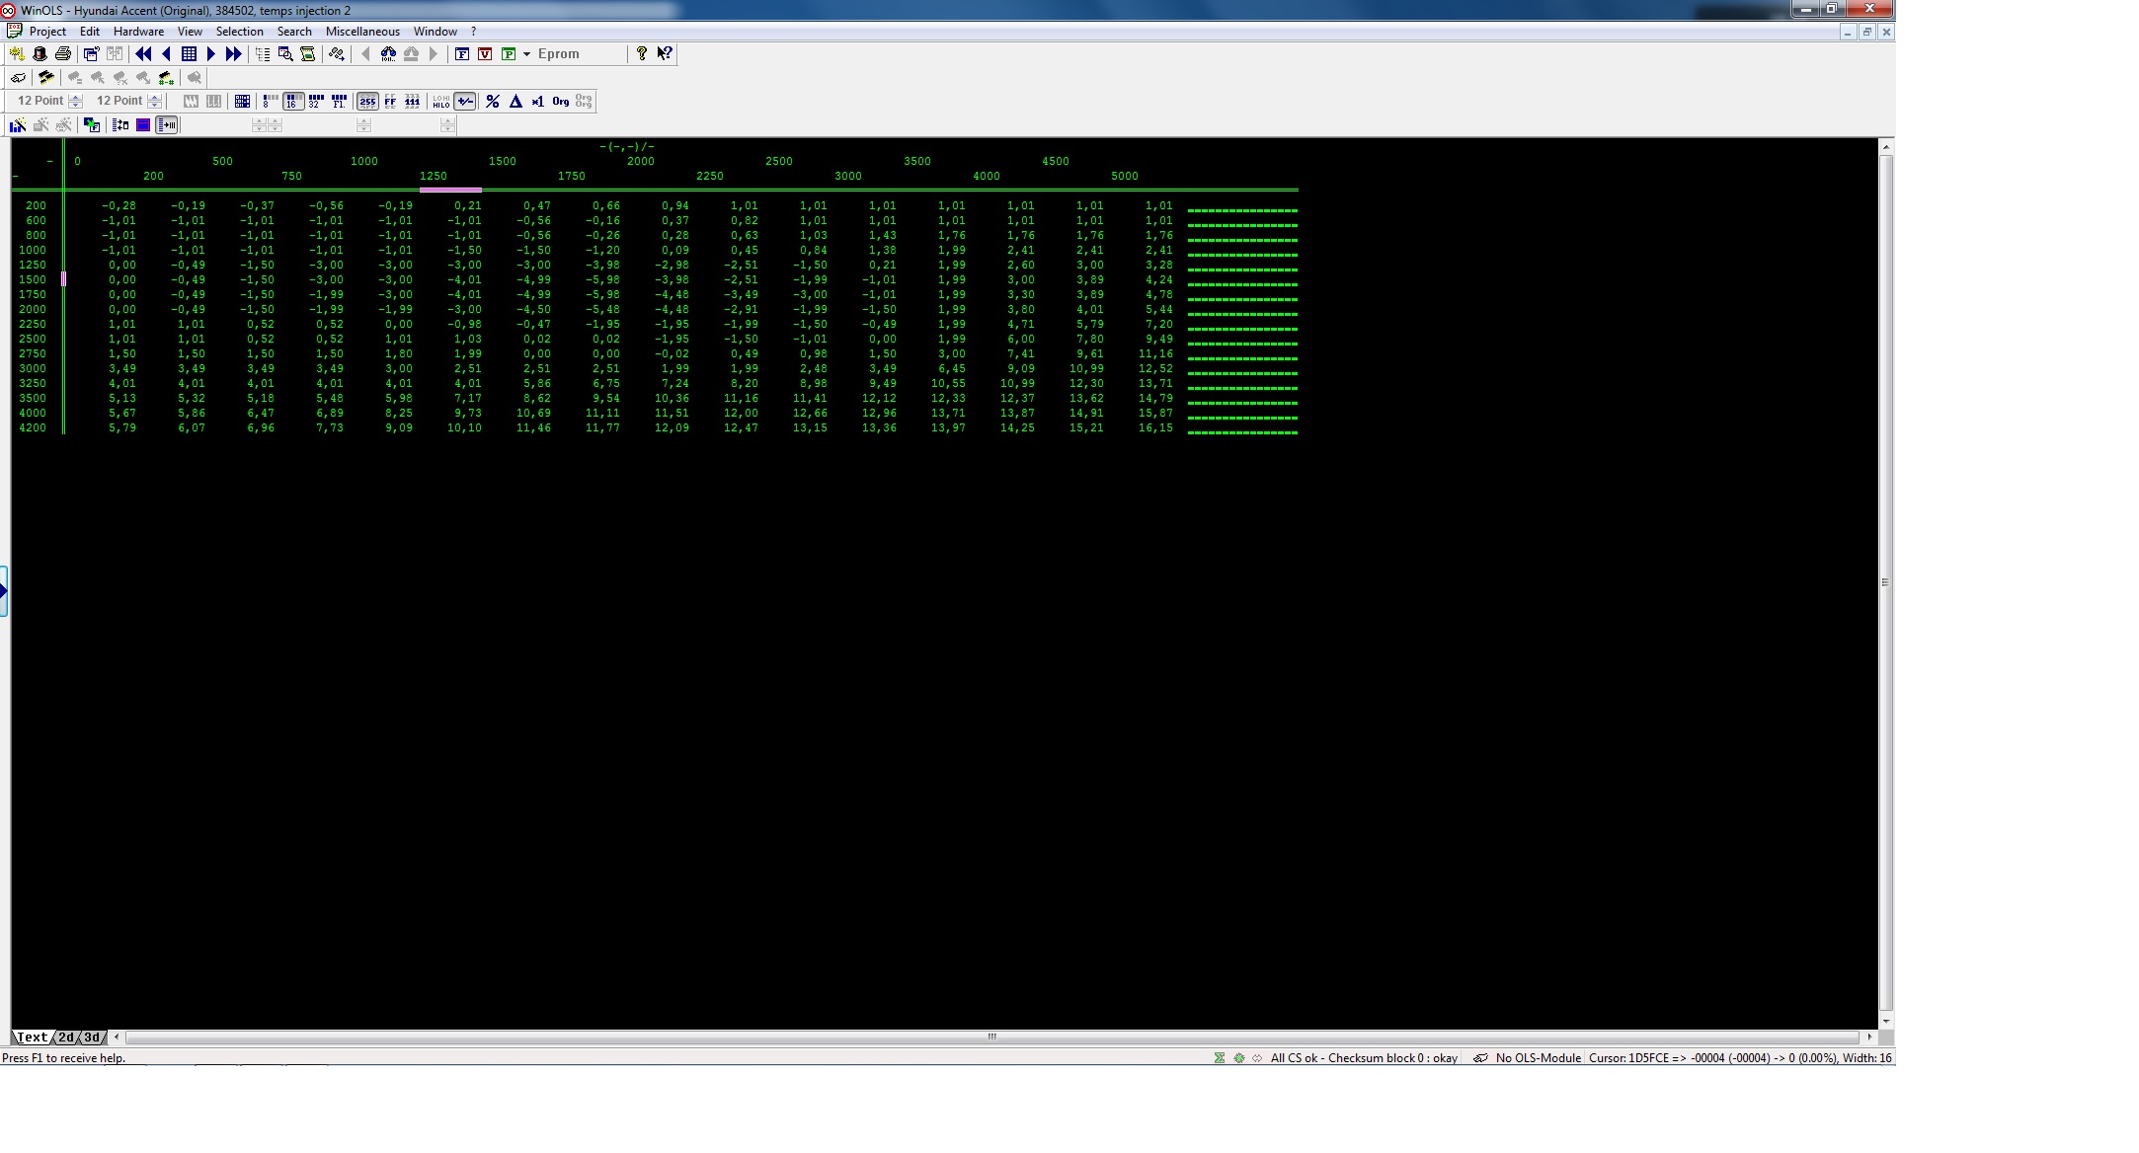Click the red V version icon

(x=485, y=54)
